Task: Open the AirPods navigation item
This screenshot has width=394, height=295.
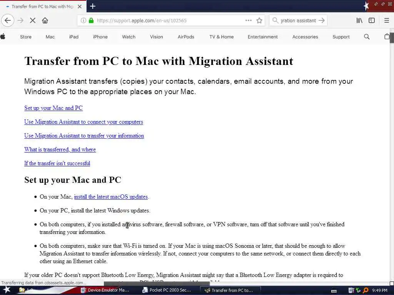Action: [186, 37]
